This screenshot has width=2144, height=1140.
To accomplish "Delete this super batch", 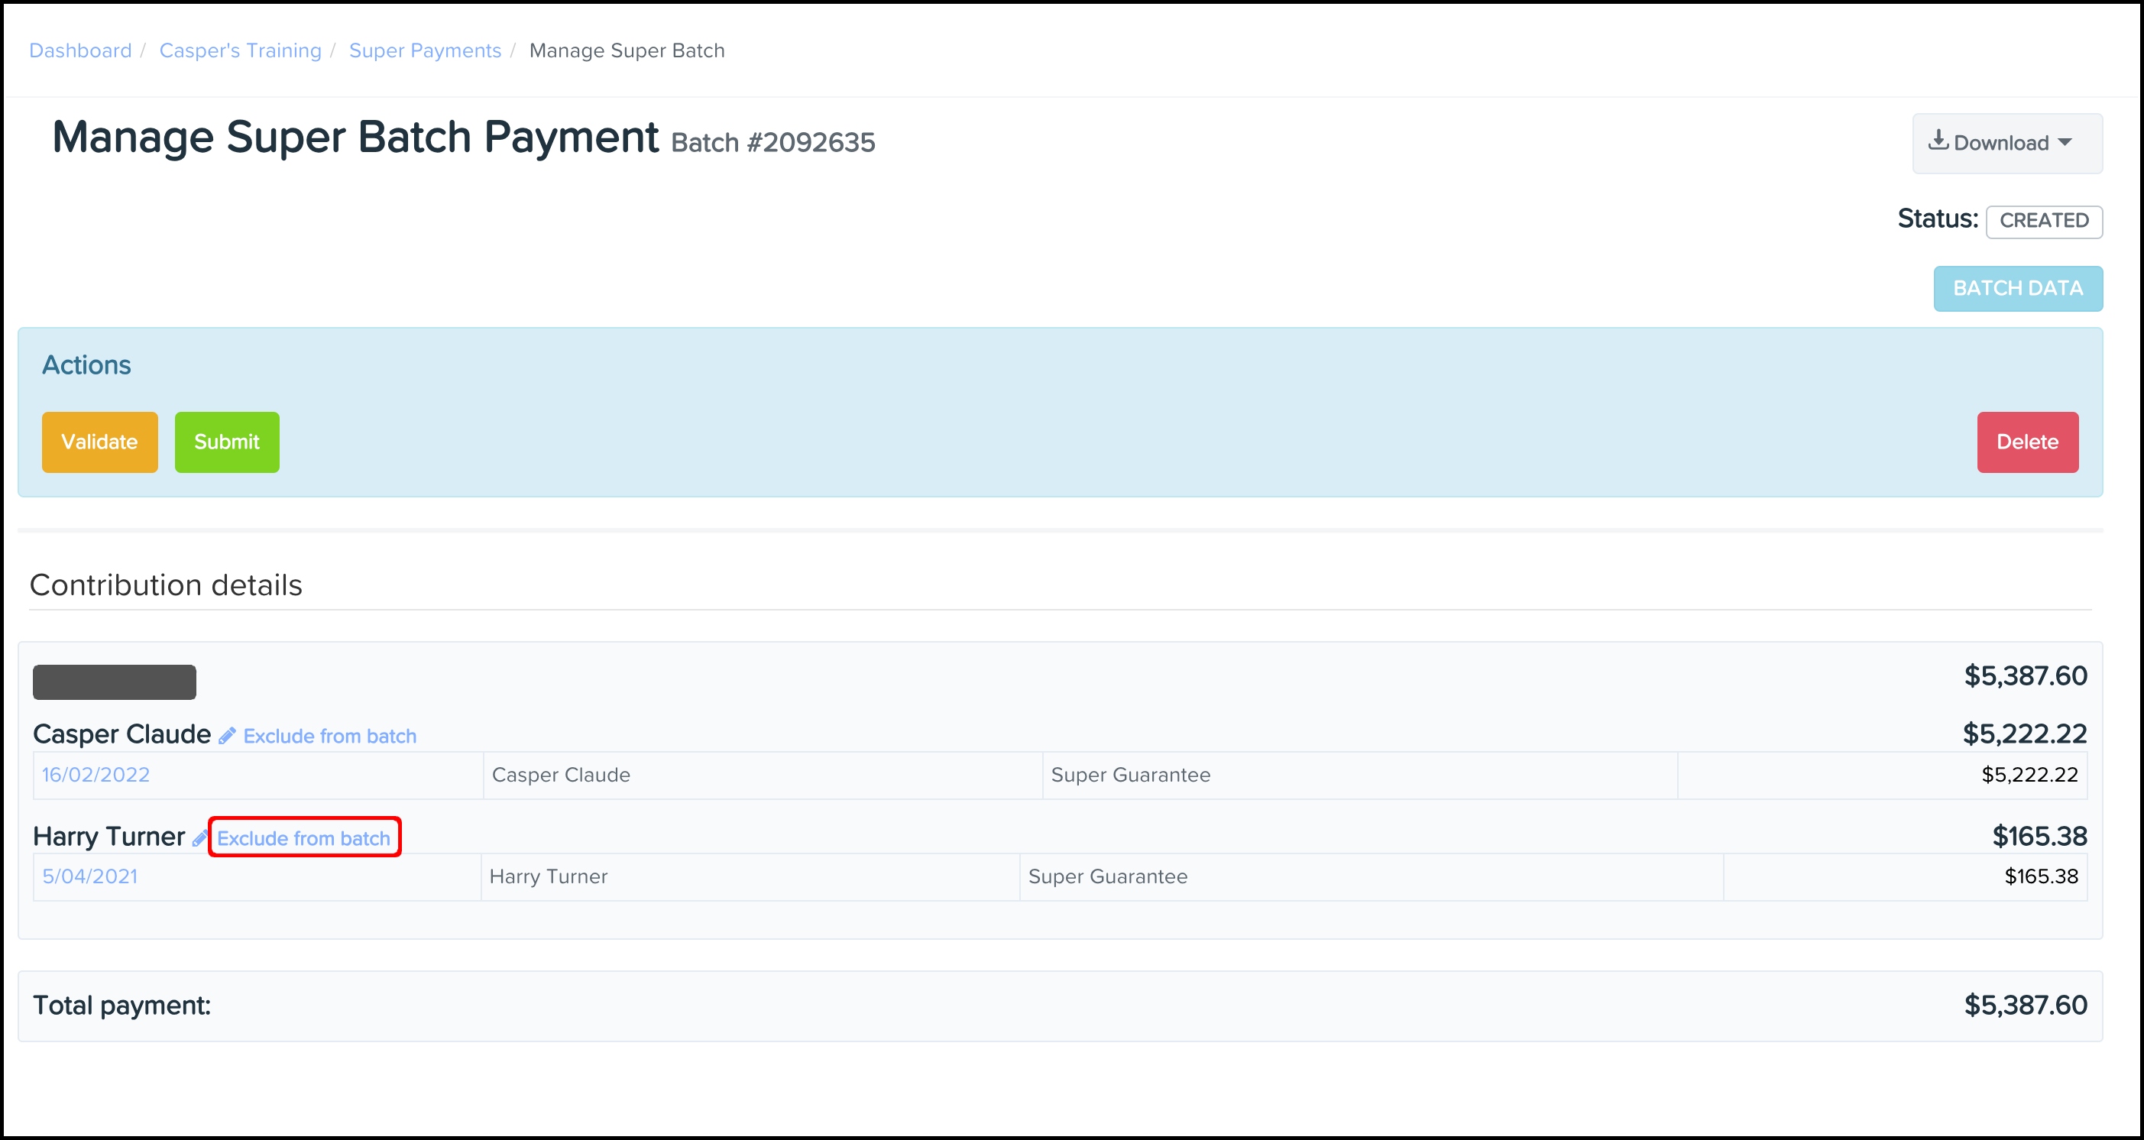I will click(2026, 442).
